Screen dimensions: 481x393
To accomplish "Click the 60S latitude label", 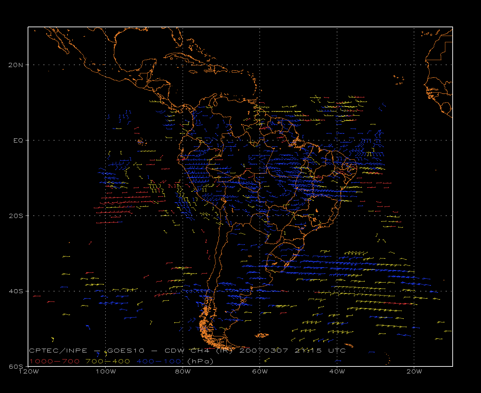I will point(16,366).
